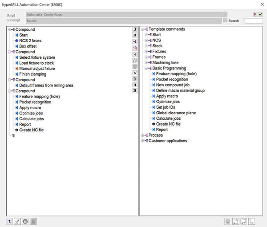Click the blue circle icon beside NCS 2 faces
This screenshot has height=227, width=267.
tap(17, 41)
